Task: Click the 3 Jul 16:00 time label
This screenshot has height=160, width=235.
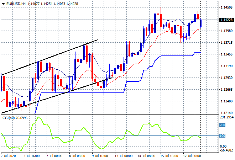Action: tap(31, 156)
